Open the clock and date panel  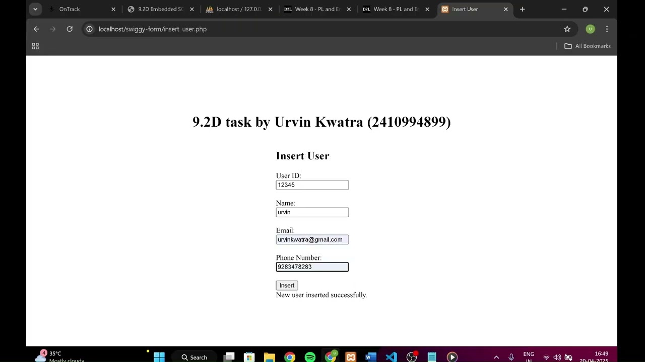[x=594, y=356]
